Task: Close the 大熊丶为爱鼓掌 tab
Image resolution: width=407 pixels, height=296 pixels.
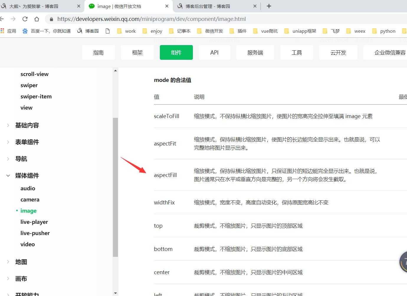Action: 79,6
